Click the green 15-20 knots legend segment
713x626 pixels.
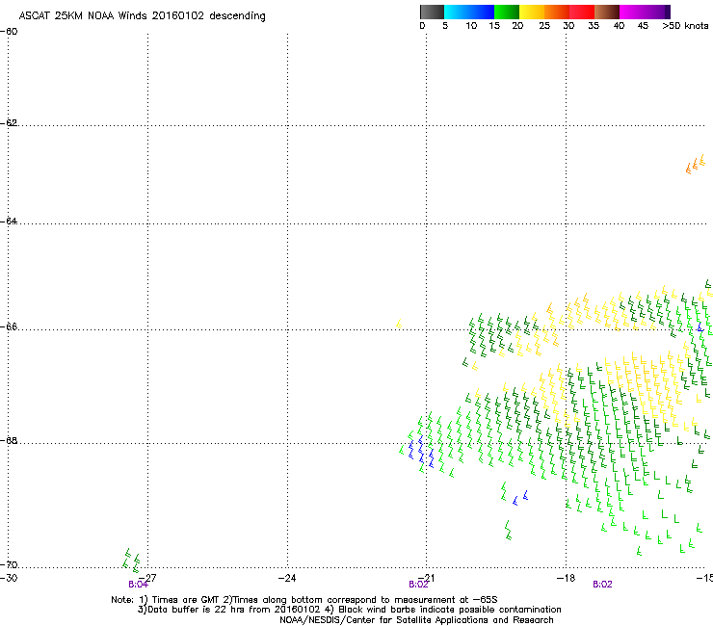[507, 12]
